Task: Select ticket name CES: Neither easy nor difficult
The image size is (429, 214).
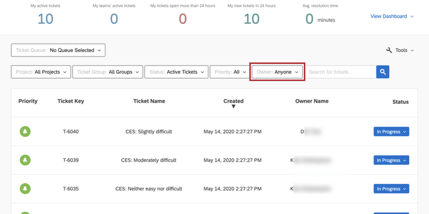Action: pyautogui.click(x=149, y=188)
